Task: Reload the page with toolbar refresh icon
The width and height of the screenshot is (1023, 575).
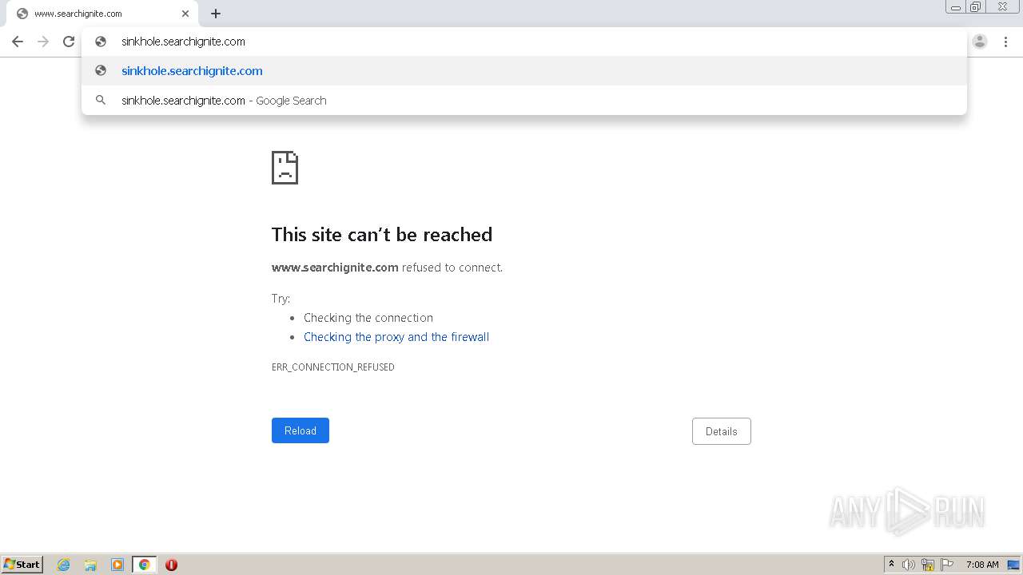Action: [69, 42]
